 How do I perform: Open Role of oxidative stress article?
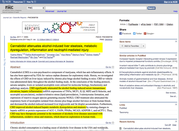[148, 87]
